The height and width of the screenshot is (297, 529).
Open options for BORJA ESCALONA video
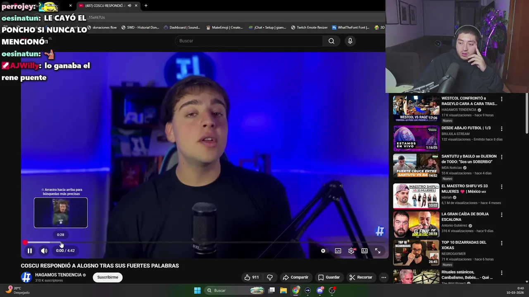pyautogui.click(x=502, y=215)
